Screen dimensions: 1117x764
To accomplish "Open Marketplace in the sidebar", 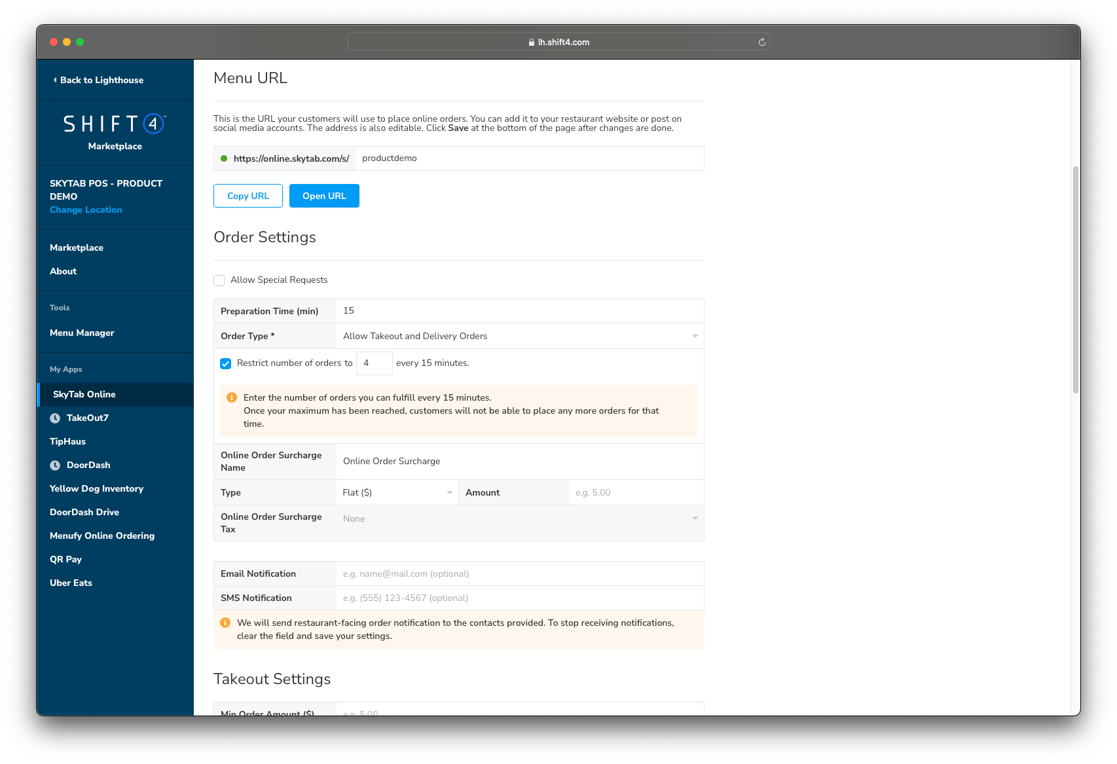I will (77, 247).
